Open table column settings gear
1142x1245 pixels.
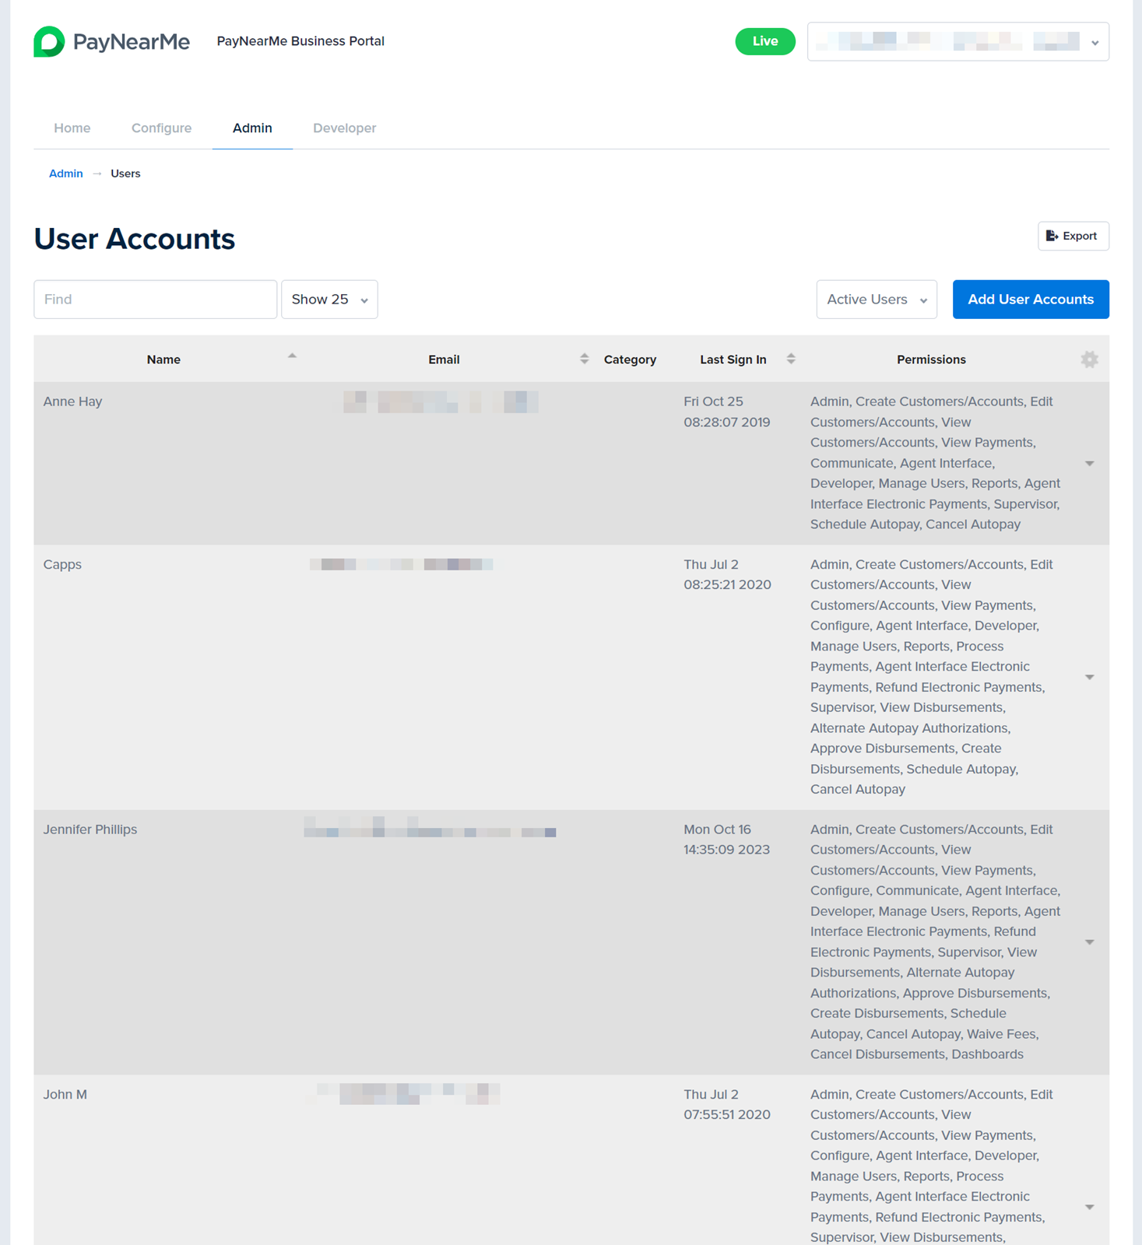(x=1089, y=359)
